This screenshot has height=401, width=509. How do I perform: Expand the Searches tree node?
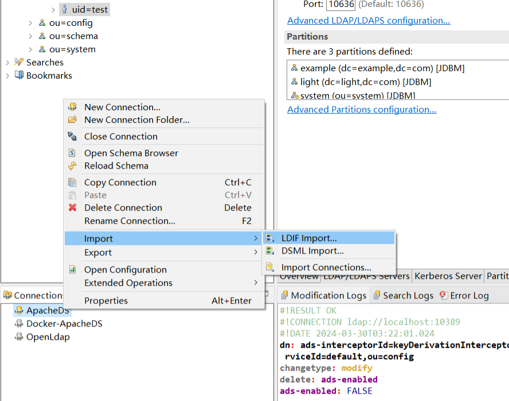7,63
